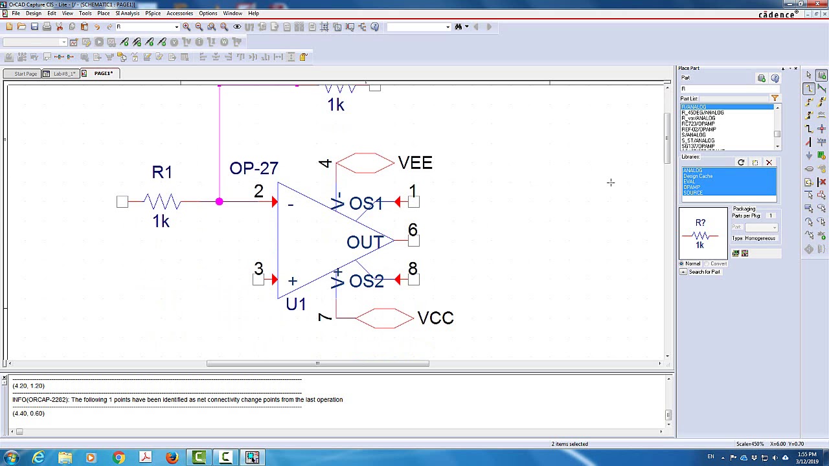Click the padlock icon on alignment toolbar
Screen dimensions: 829x466
[303, 57]
